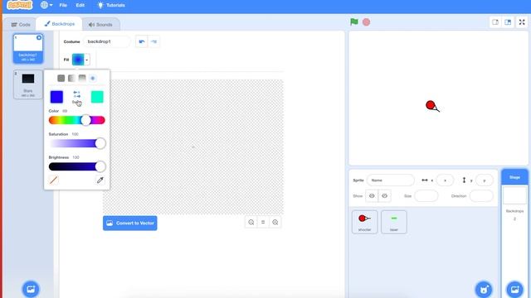This screenshot has width=531, height=298.
Task: Click the green flag to run
Action: pos(354,22)
